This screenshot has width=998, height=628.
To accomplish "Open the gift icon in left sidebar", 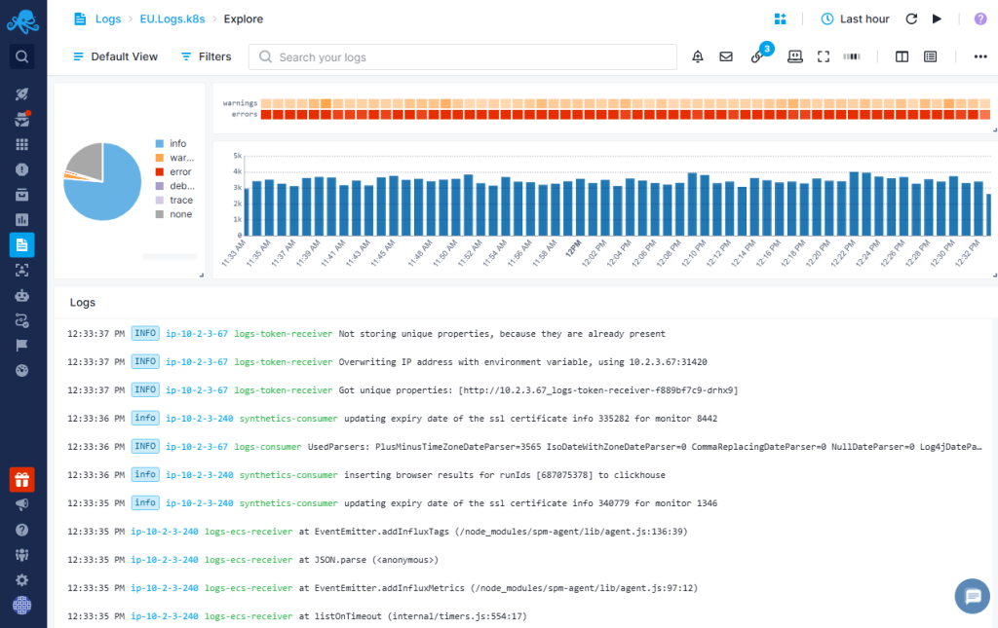I will coord(21,480).
